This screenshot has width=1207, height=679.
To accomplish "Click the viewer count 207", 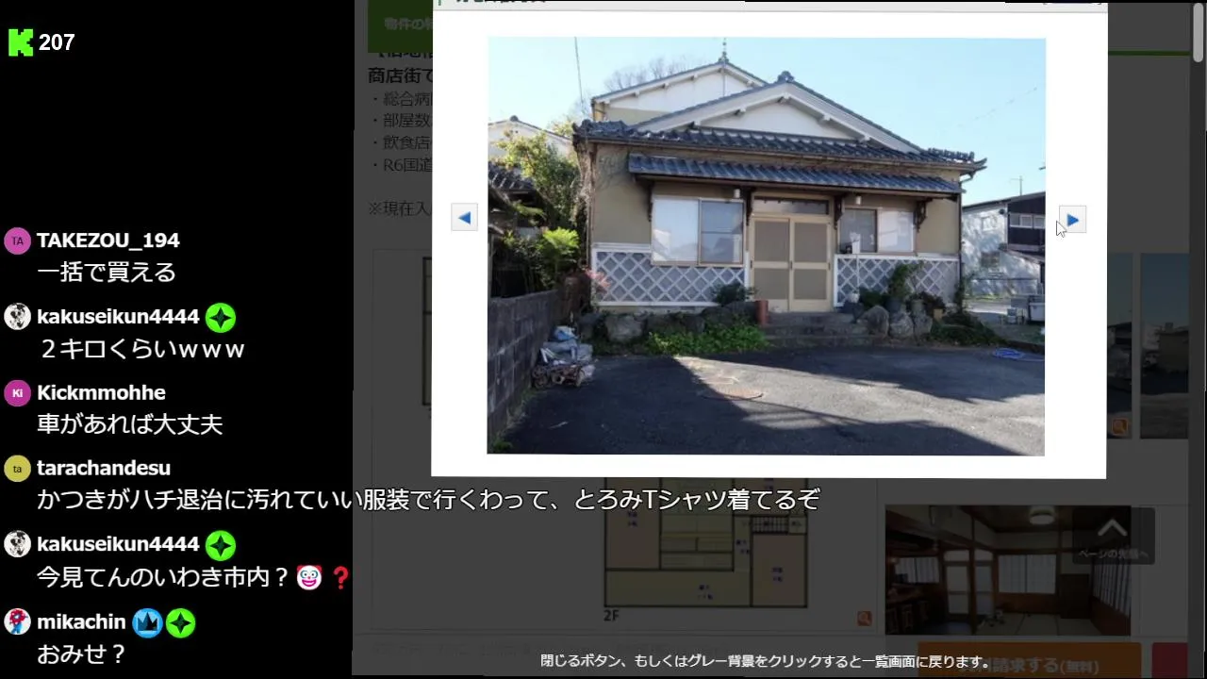I will pyautogui.click(x=57, y=42).
